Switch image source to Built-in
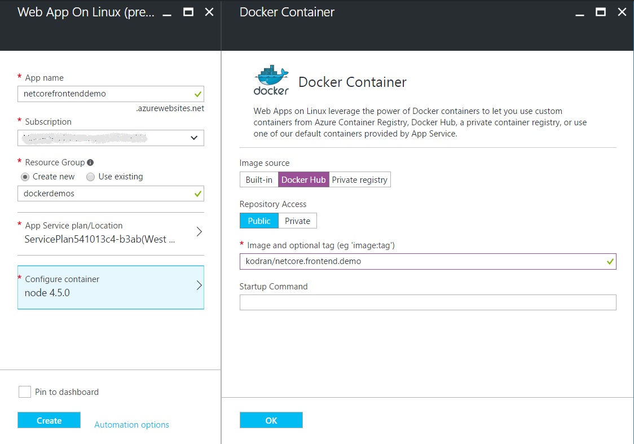This screenshot has width=634, height=444. (x=259, y=179)
